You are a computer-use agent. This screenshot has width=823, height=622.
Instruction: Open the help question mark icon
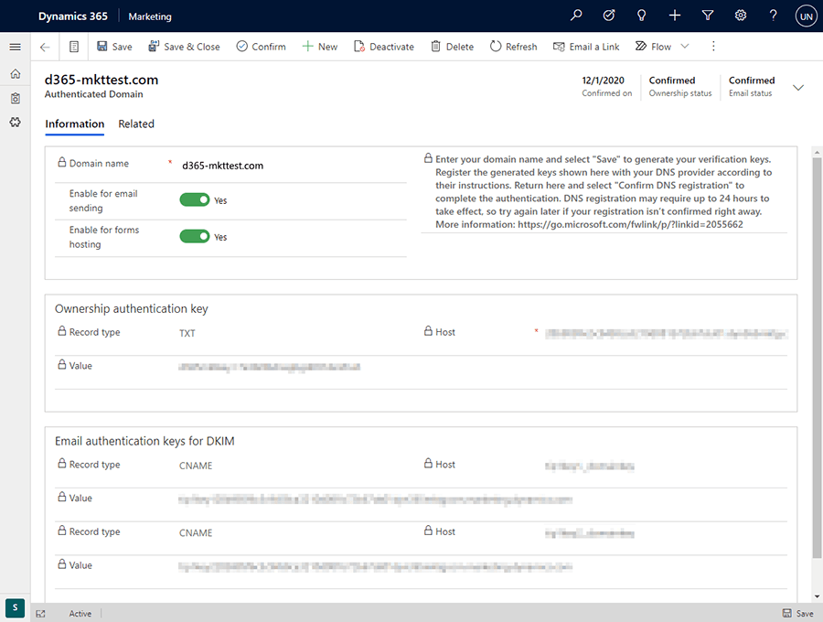pyautogui.click(x=773, y=16)
